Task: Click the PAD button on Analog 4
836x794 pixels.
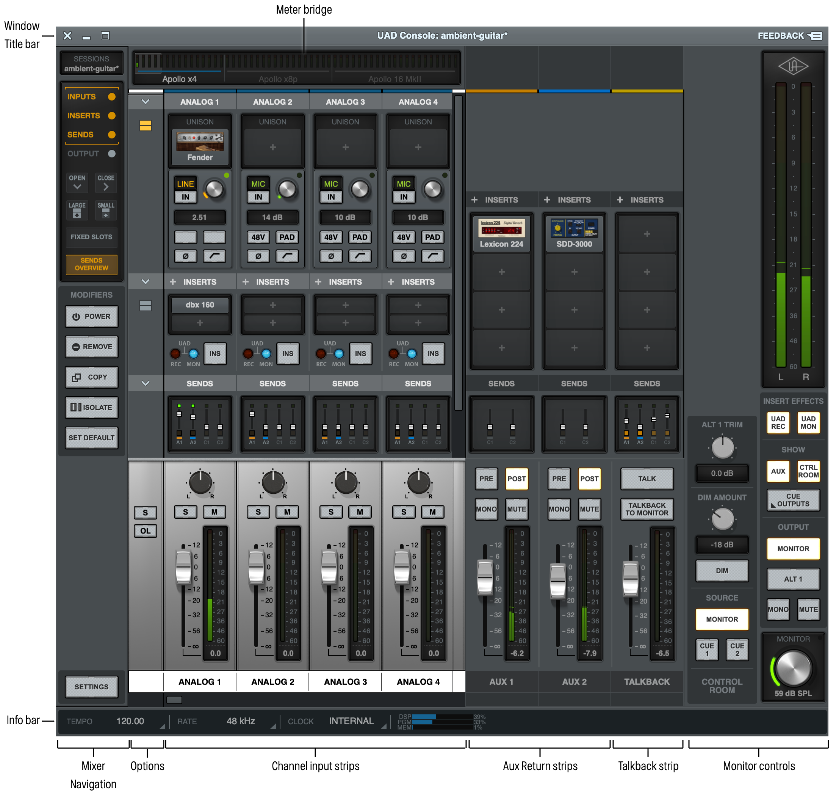Action: click(432, 237)
